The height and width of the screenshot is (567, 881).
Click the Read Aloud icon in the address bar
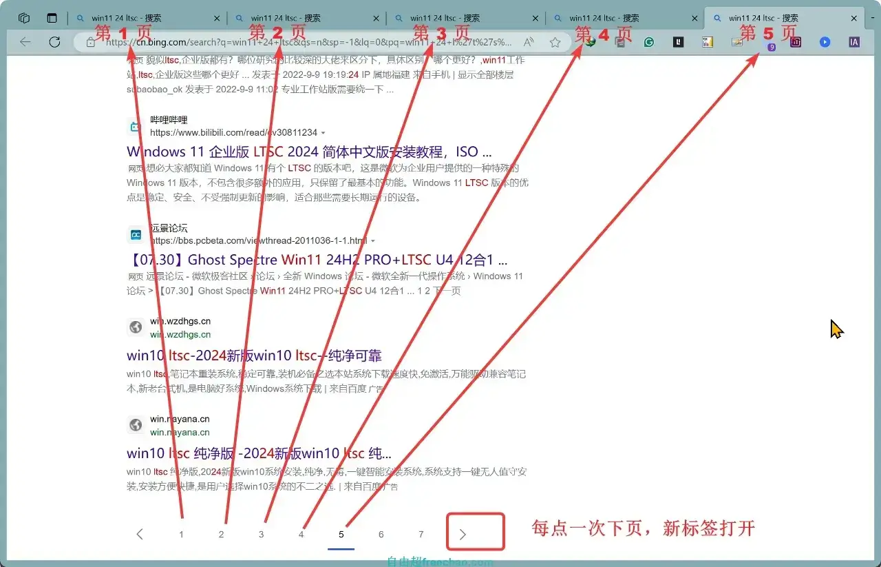pyautogui.click(x=529, y=43)
